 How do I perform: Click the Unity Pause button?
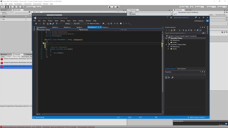point(114,7)
